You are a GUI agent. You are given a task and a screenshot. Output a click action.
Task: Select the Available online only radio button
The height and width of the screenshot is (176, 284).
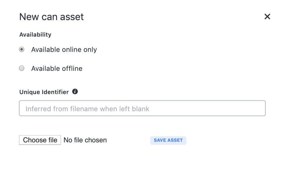tap(21, 49)
